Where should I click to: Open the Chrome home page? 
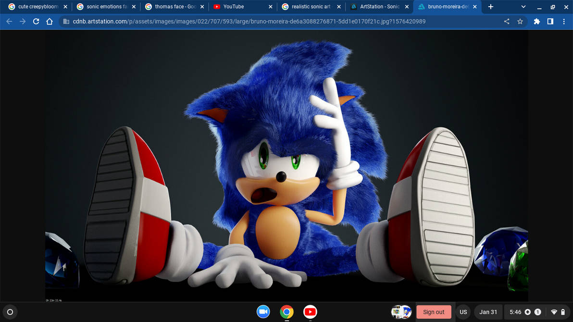tap(50, 22)
